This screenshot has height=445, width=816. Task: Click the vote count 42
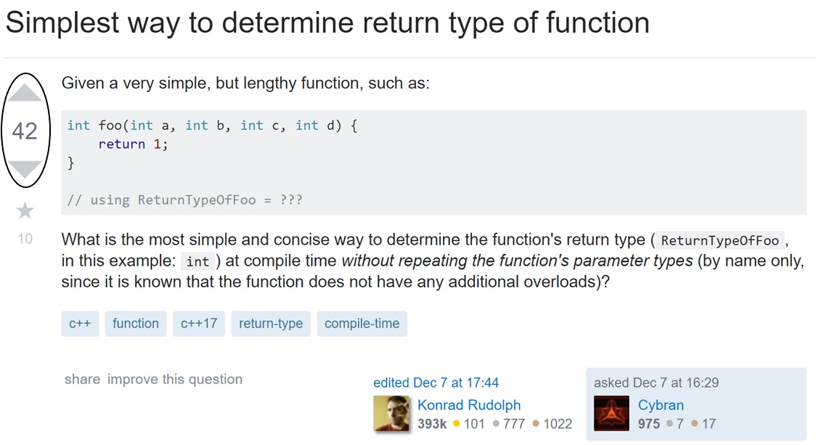pyautogui.click(x=25, y=131)
